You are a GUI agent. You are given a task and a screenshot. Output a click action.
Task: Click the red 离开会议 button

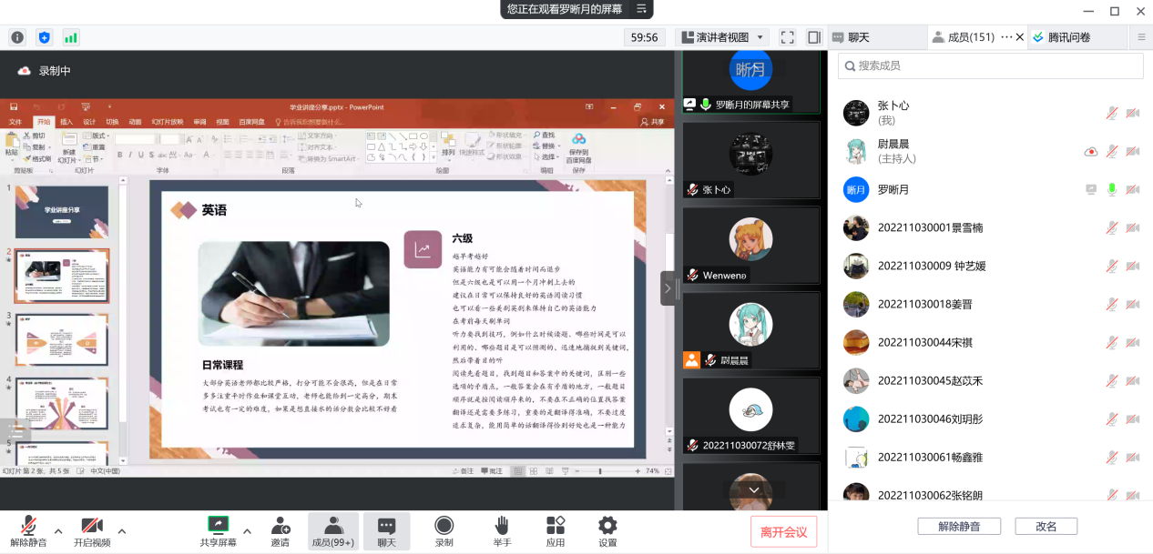[x=783, y=531]
